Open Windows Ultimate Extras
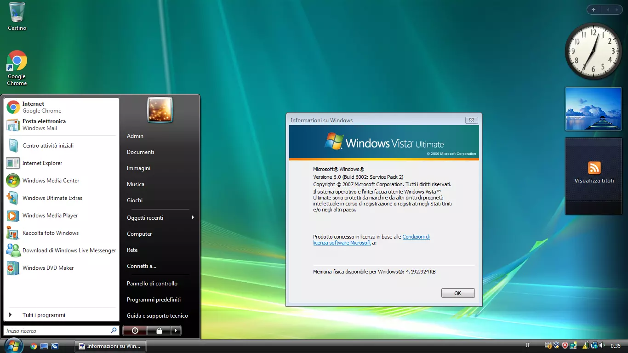This screenshot has height=353, width=628. coord(52,198)
